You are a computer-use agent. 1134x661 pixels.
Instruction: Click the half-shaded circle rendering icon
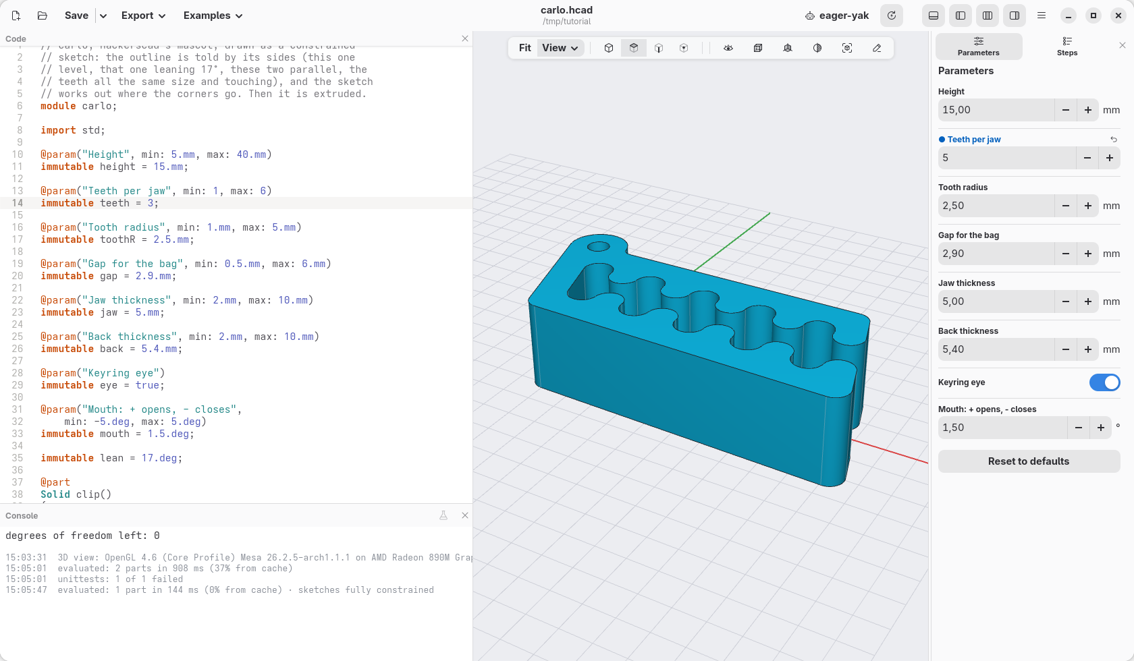click(x=817, y=48)
